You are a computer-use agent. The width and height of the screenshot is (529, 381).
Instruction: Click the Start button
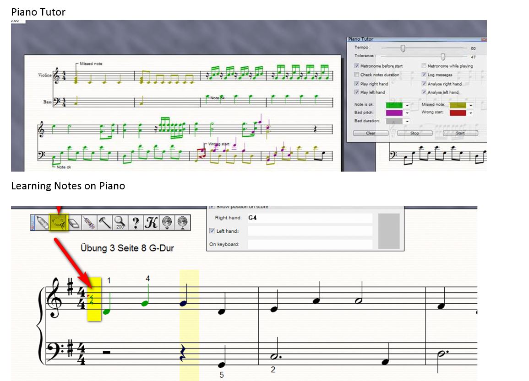pyautogui.click(x=460, y=133)
